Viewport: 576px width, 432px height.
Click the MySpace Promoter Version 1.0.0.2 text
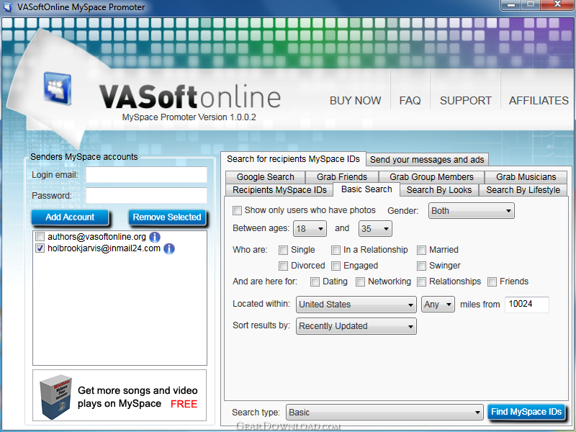[x=189, y=117]
